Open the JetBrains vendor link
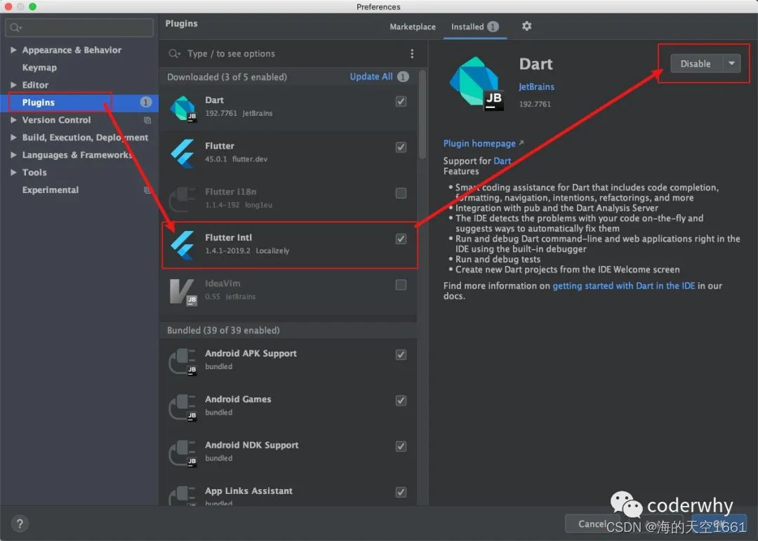This screenshot has width=758, height=541. click(x=536, y=87)
